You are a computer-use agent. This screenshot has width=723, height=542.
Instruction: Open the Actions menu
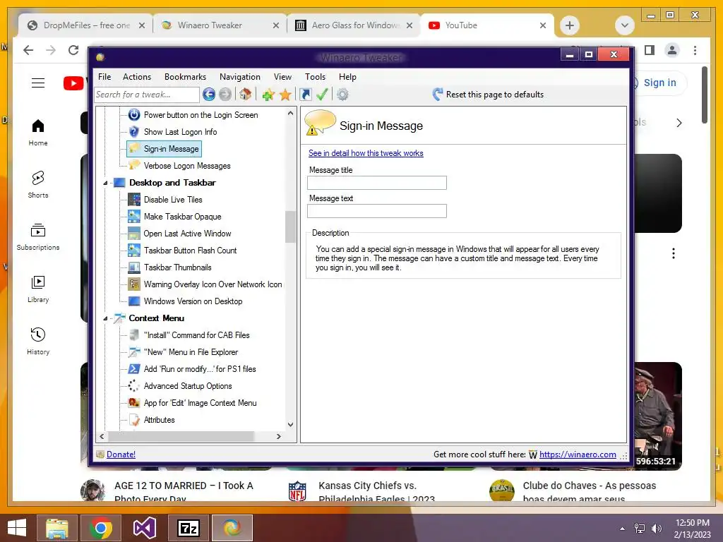click(137, 77)
